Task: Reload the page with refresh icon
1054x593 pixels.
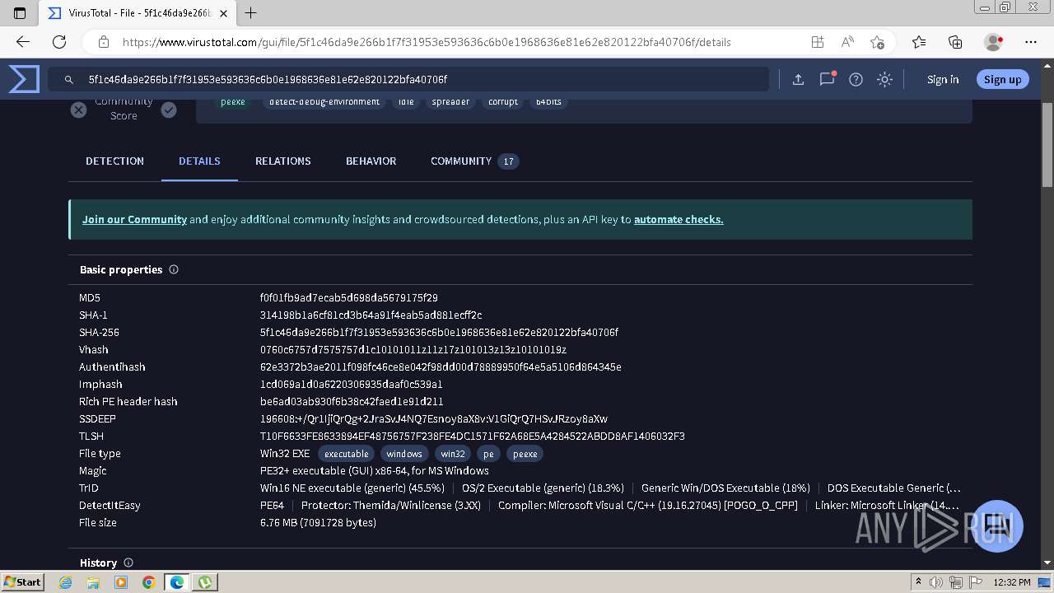Action: (59, 42)
